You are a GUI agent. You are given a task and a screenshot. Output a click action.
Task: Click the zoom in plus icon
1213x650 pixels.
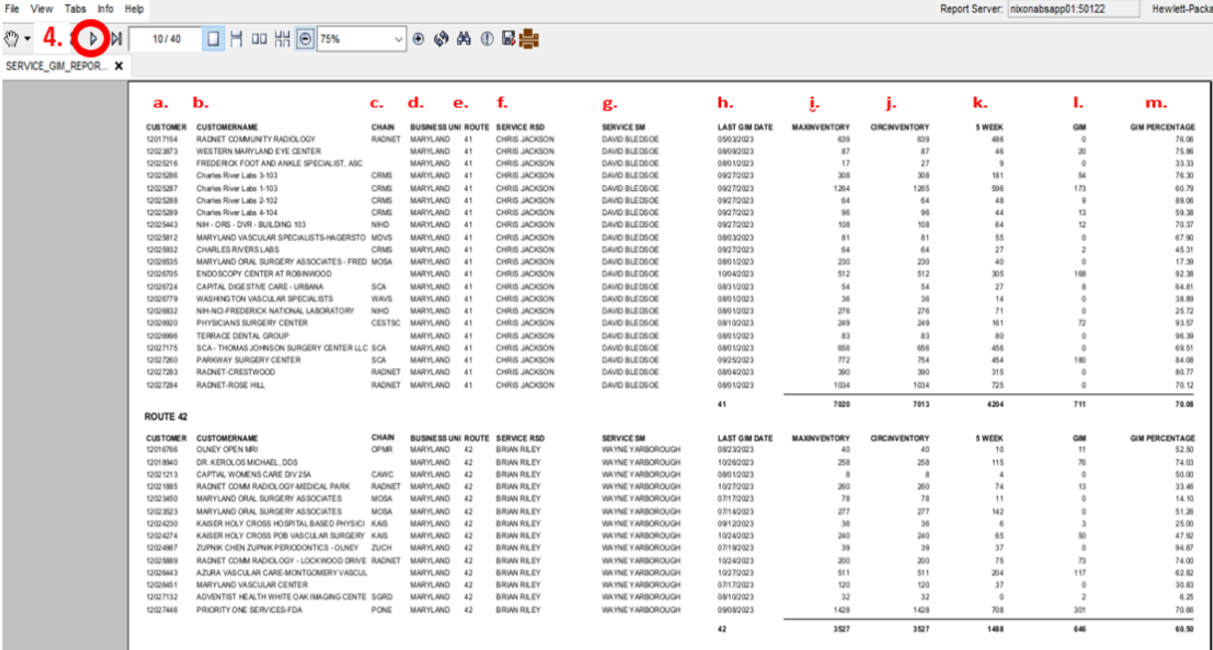[x=418, y=39]
